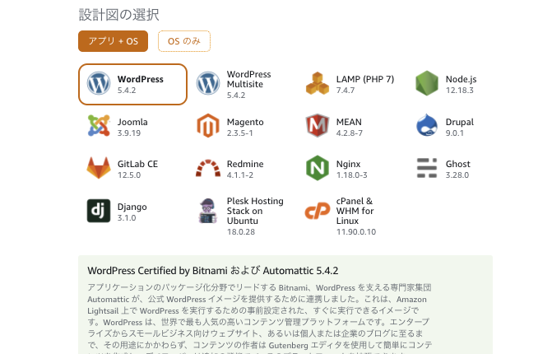This screenshot has width=552, height=354.
Task: Switch to the アプリ + OS option
Action: click(113, 41)
